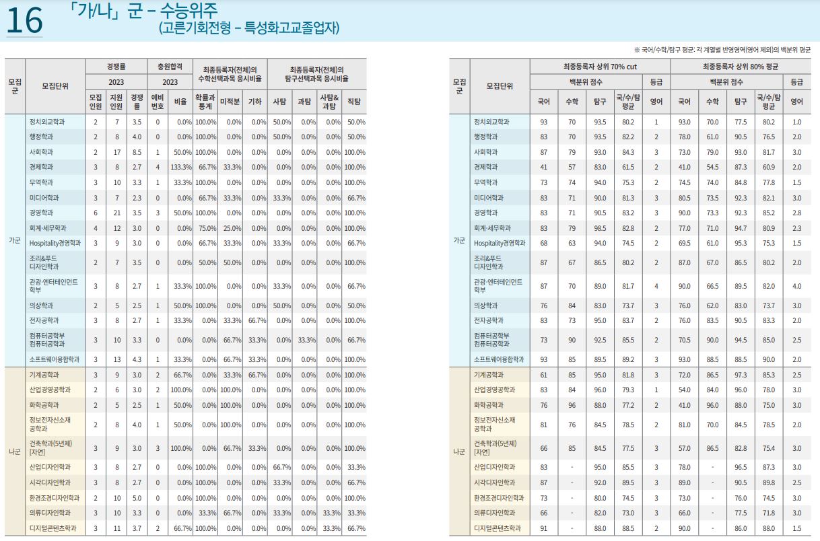Click '95.3' 탐구 score for Hospitality경영학과
Image resolution: width=820 pixels, height=541 pixels.
741,243
